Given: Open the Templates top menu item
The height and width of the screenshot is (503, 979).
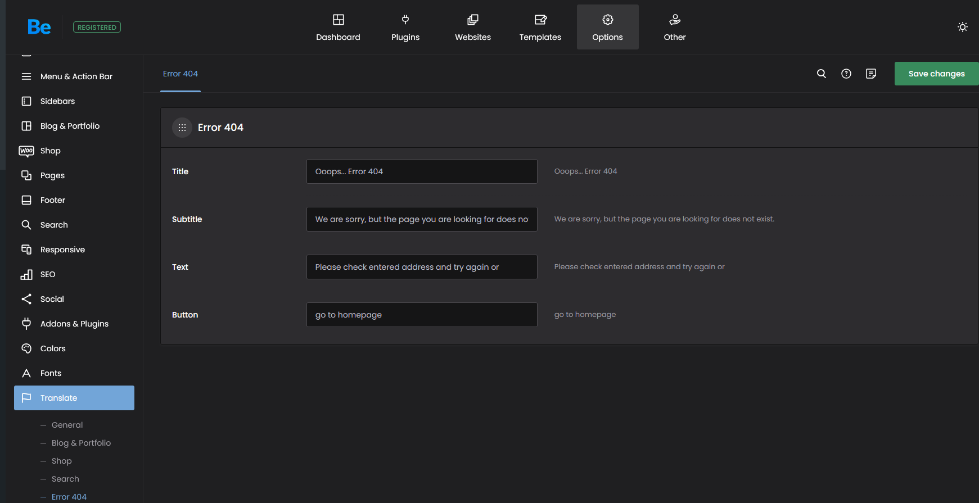Looking at the screenshot, I should click(540, 27).
